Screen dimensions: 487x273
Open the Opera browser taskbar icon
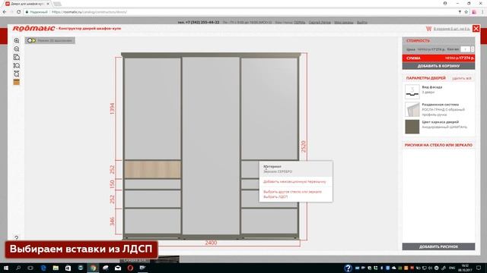[x=130, y=268]
